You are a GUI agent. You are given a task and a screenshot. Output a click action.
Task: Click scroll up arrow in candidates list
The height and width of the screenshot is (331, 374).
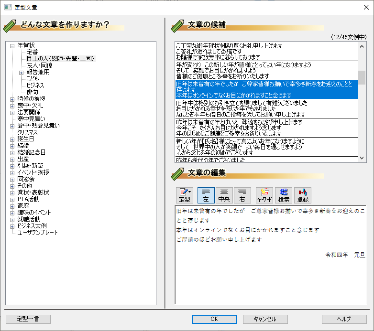click(x=362, y=46)
